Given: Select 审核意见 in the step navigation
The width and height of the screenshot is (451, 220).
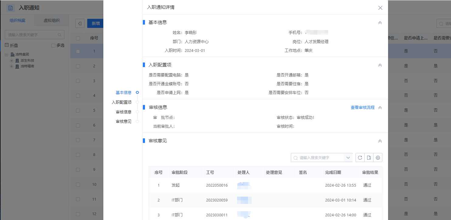Looking at the screenshot, I should tap(123, 121).
